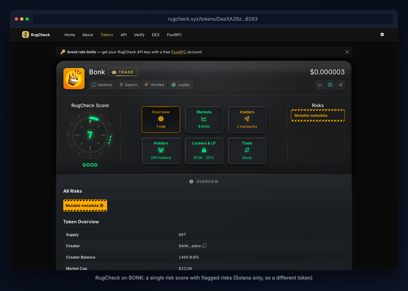This screenshot has width=408, height=291.
Task: Click the Bonk token name heading
Action: click(x=97, y=72)
